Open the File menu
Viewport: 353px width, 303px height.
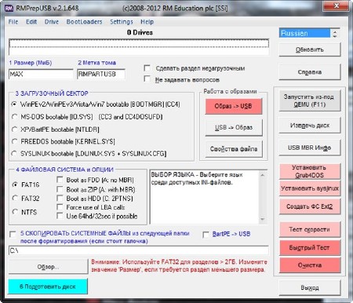[x=13, y=22]
